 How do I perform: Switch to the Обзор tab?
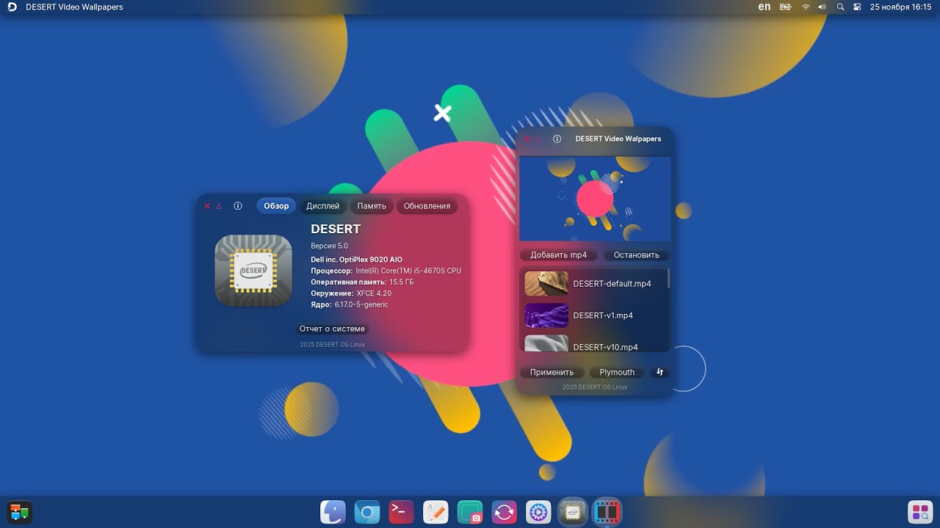[276, 206]
